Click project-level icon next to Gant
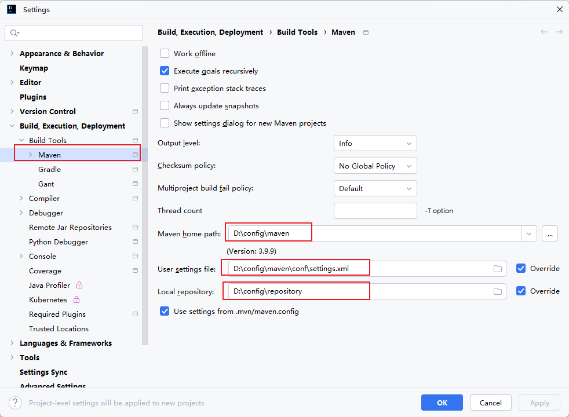The width and height of the screenshot is (569, 417). [136, 184]
